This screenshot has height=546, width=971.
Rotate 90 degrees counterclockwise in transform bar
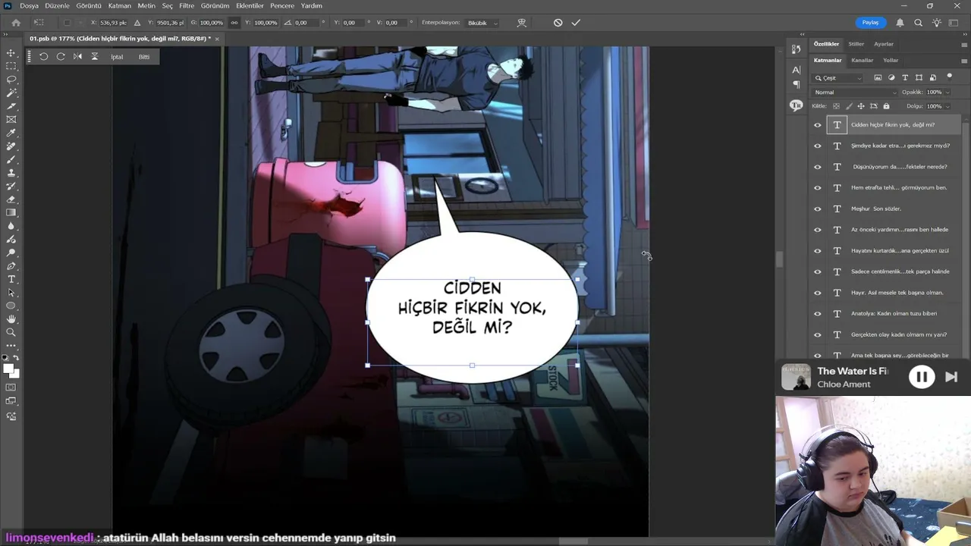pos(43,57)
